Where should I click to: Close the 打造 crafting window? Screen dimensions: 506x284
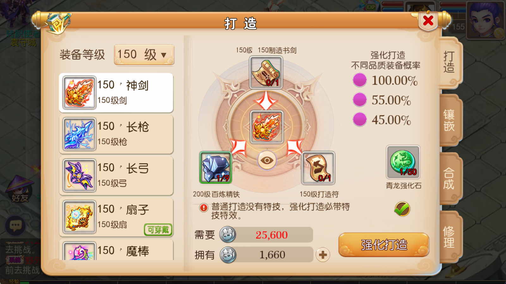pyautogui.click(x=428, y=21)
